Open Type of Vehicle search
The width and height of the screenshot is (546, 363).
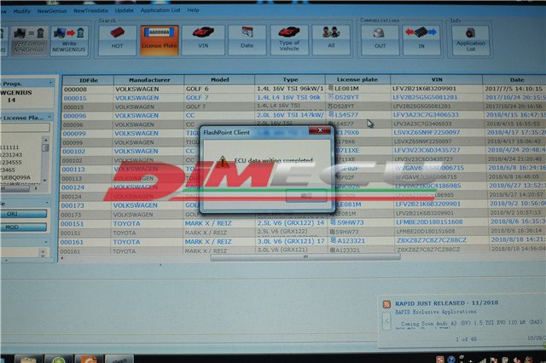289,38
